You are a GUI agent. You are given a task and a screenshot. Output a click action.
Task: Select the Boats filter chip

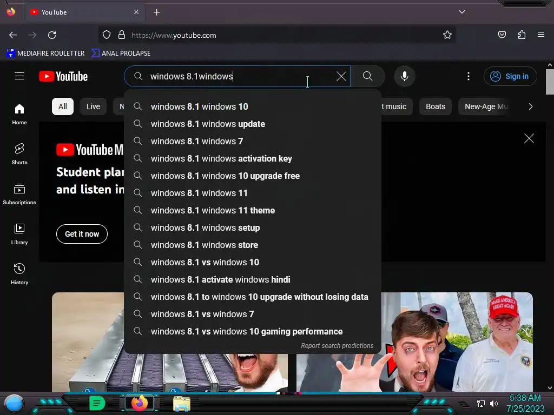click(x=436, y=106)
